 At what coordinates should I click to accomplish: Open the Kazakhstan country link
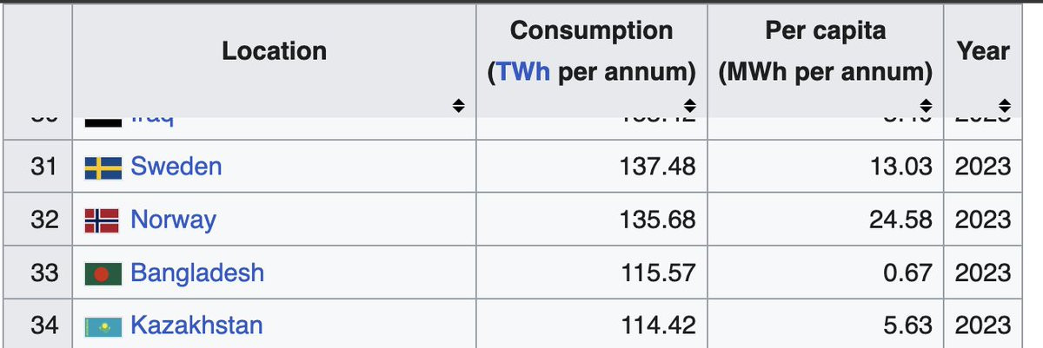tap(196, 326)
